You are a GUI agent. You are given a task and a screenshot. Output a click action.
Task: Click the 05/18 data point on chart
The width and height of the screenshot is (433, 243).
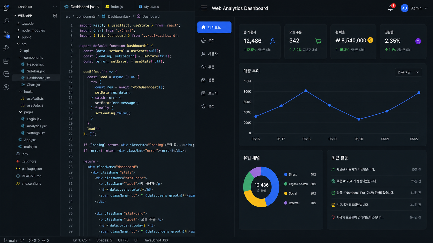point(306,91)
